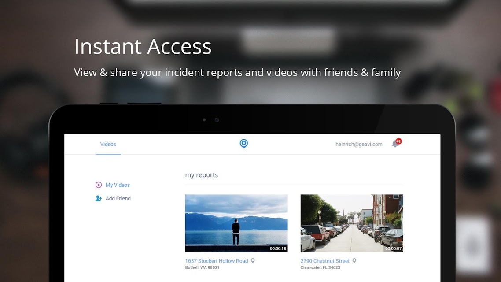501x282 pixels.
Task: Click the 'Instant Access' headline
Action: pyautogui.click(x=143, y=46)
